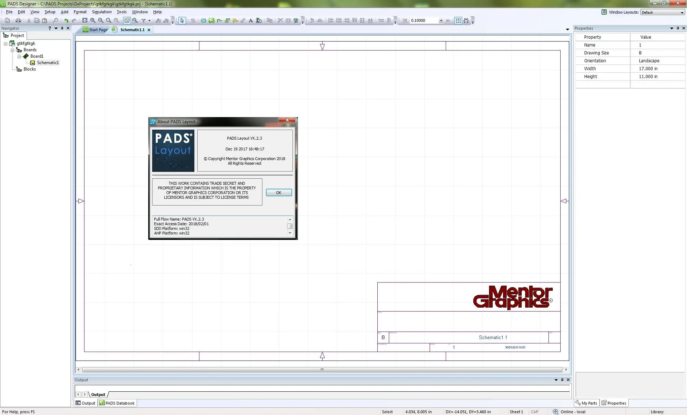Screen dimensions: 687x415
Task: Collapse the gtkfgtkgk project tree node
Action: coord(6,44)
